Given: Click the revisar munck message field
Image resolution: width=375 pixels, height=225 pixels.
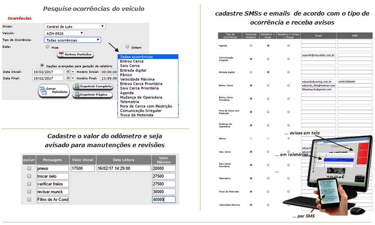Looking at the screenshot, I should point(52,192).
